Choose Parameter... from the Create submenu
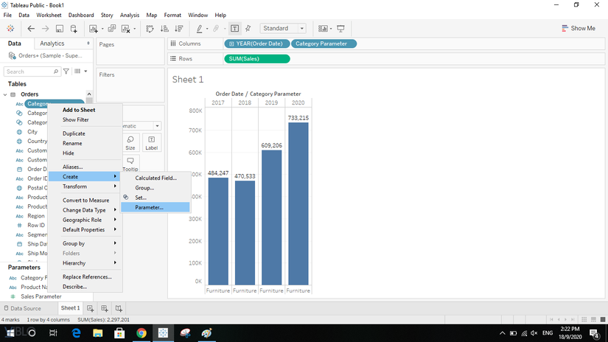 click(150, 207)
